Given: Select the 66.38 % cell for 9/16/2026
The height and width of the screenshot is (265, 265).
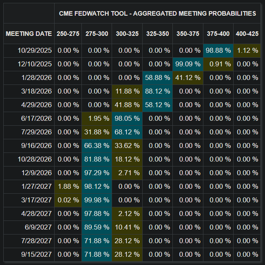Looking at the screenshot, I should (97, 146).
